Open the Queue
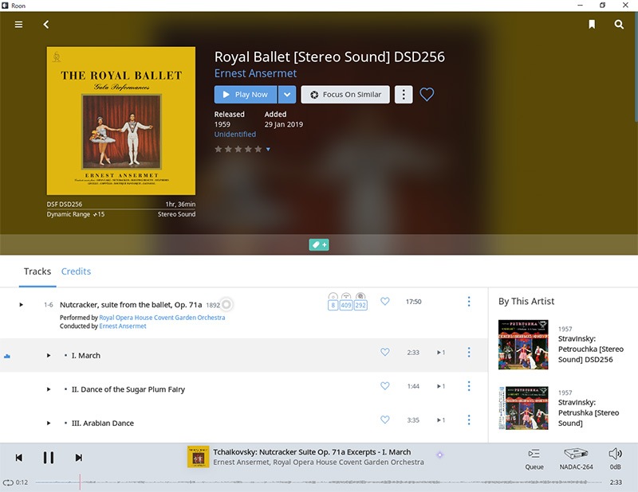Screen dimensions: 638x492 point(534,459)
